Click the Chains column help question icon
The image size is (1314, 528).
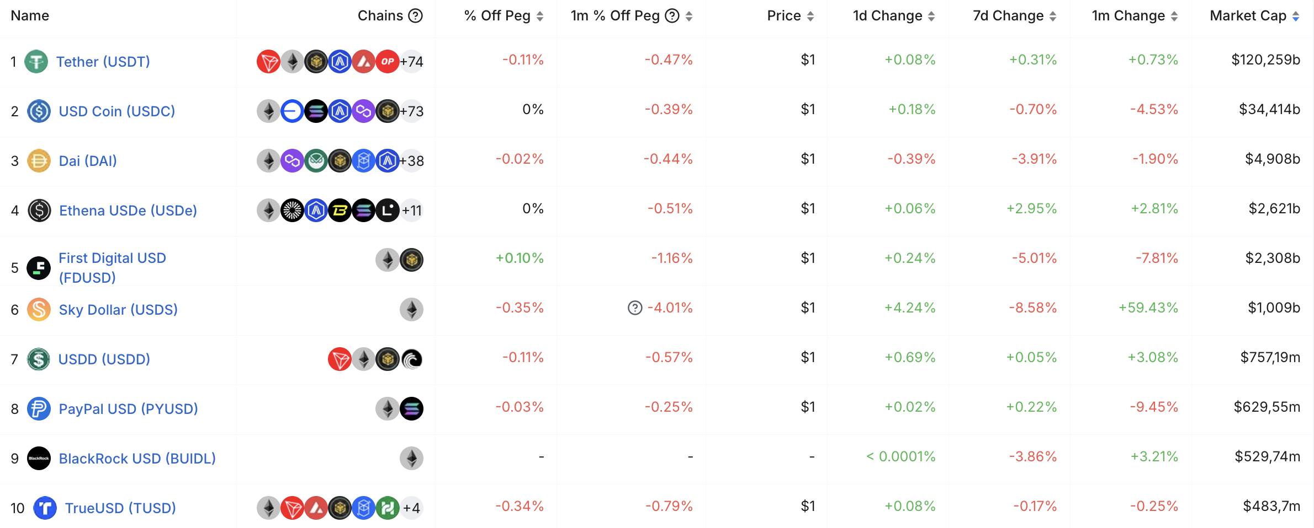415,15
